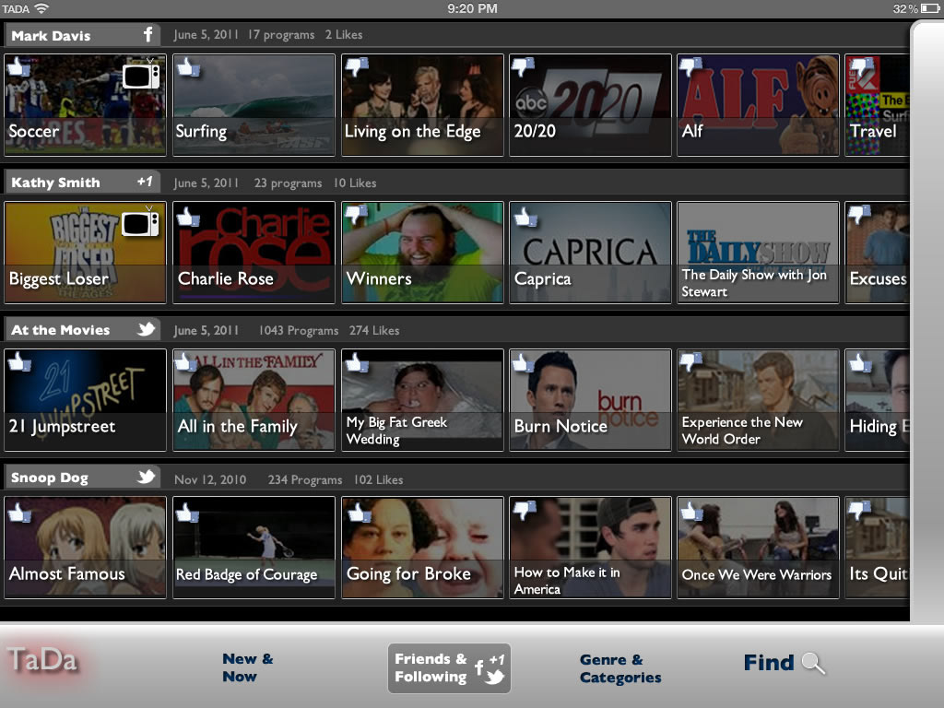
Task: Tap the TV icon on Soccer thumbnail
Action: coord(141,75)
